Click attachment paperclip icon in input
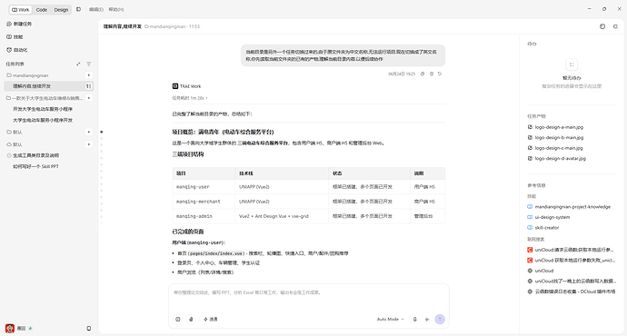 [191, 320]
